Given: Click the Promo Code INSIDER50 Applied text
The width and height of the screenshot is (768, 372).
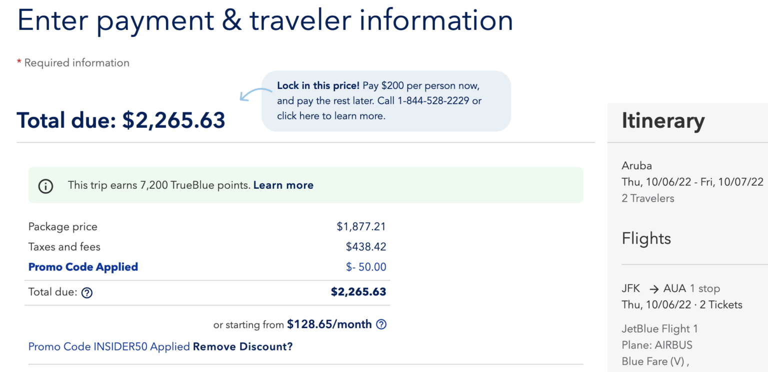Looking at the screenshot, I should pyautogui.click(x=108, y=346).
